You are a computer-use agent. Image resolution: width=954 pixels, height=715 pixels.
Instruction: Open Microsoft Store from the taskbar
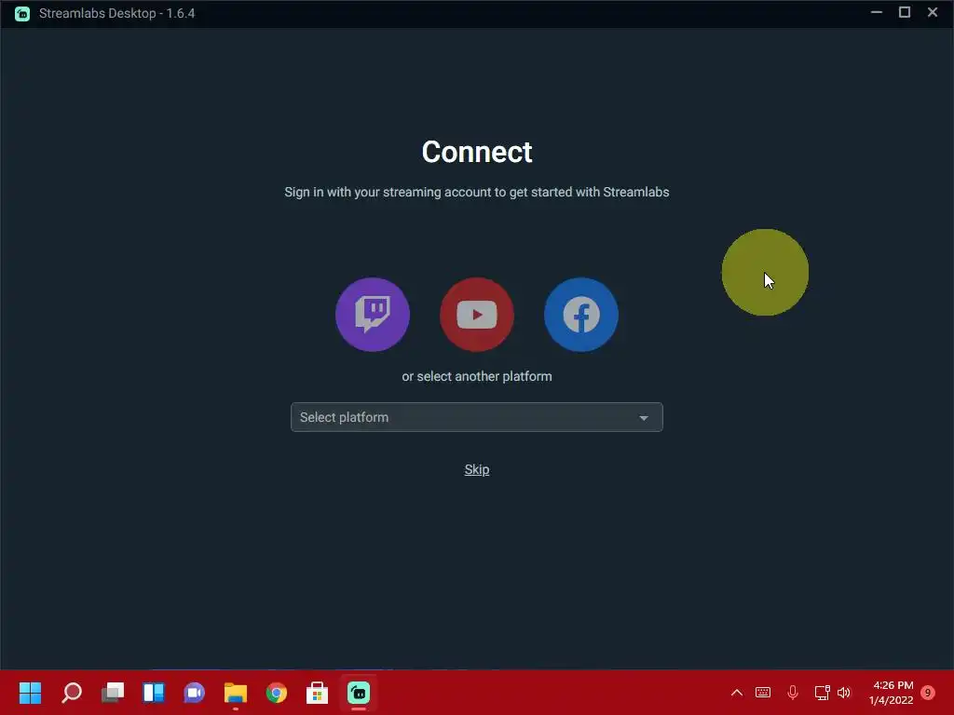317,693
